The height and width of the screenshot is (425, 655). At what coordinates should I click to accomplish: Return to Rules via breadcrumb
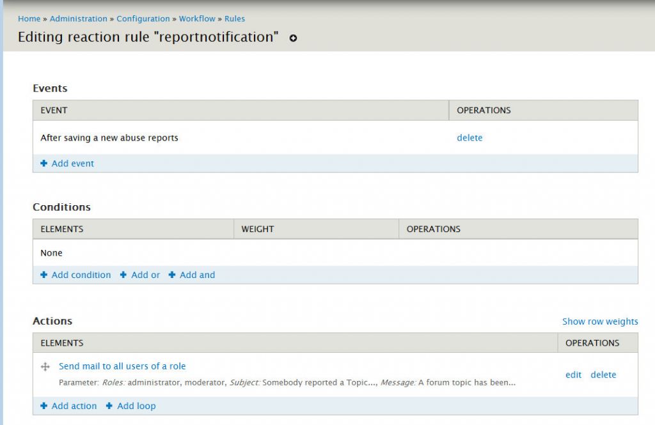[x=235, y=19]
